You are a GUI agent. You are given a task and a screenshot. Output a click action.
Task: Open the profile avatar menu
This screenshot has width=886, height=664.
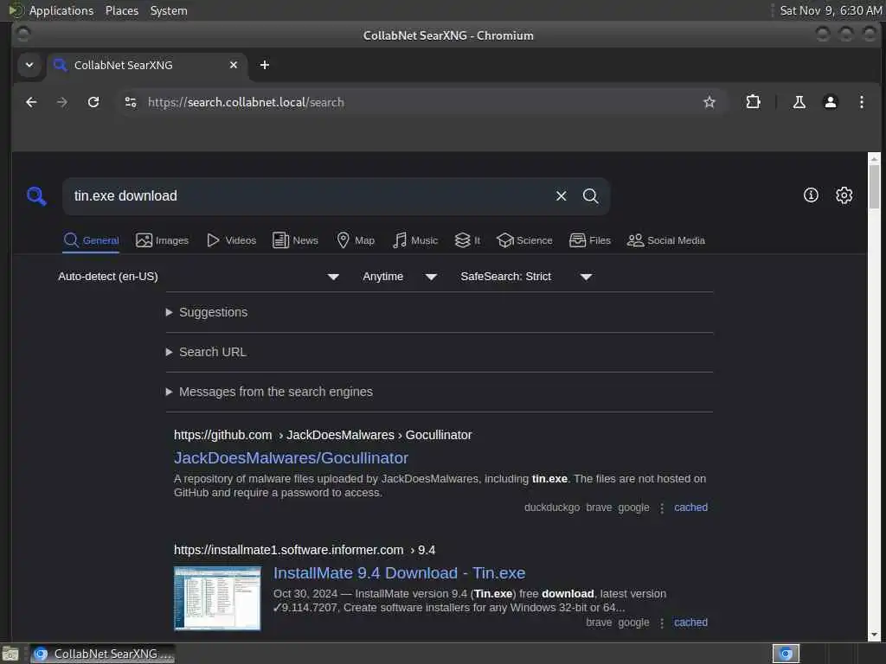830,102
